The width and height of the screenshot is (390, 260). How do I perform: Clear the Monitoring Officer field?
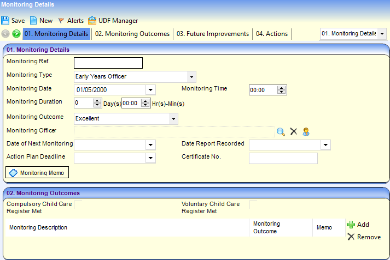293,131
